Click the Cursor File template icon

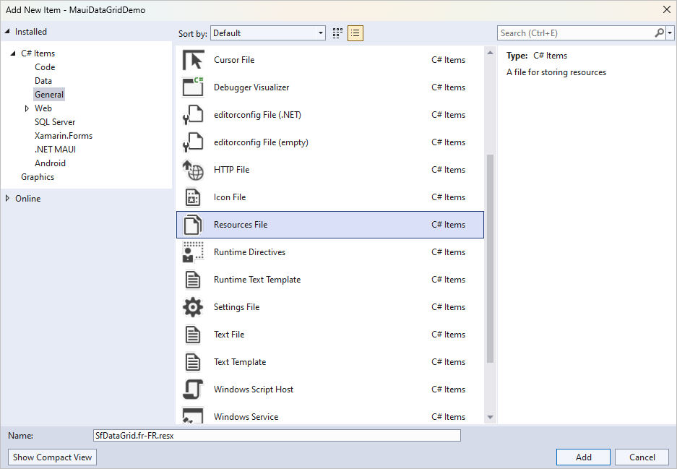tap(193, 60)
